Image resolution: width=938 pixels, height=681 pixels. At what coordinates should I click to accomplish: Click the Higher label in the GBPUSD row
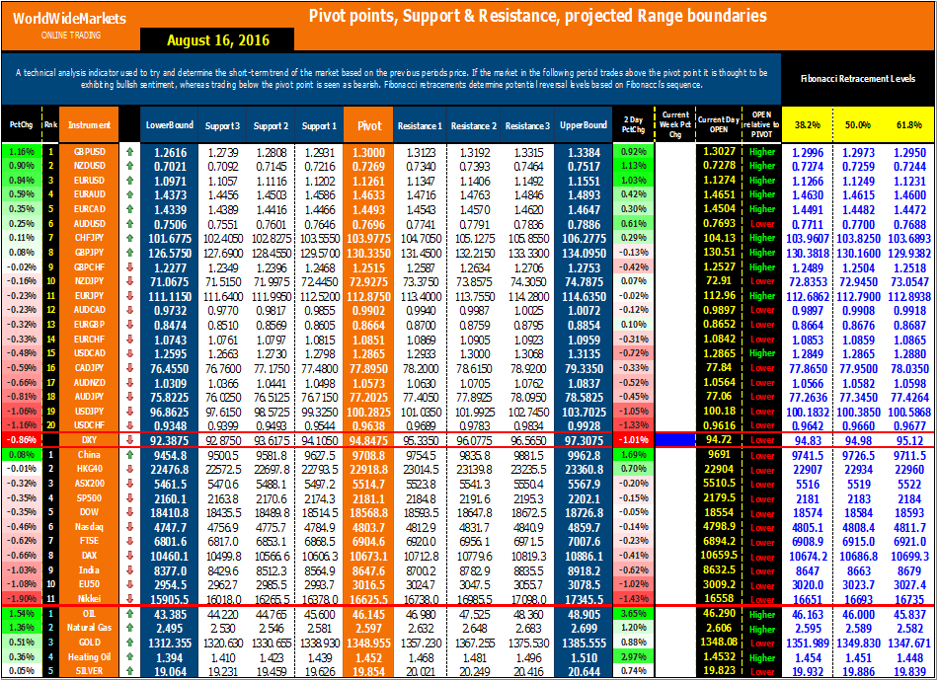pyautogui.click(x=762, y=152)
